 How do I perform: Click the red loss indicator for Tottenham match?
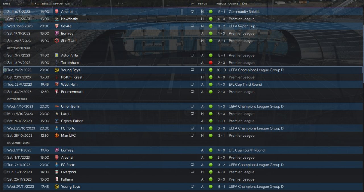tap(211, 63)
